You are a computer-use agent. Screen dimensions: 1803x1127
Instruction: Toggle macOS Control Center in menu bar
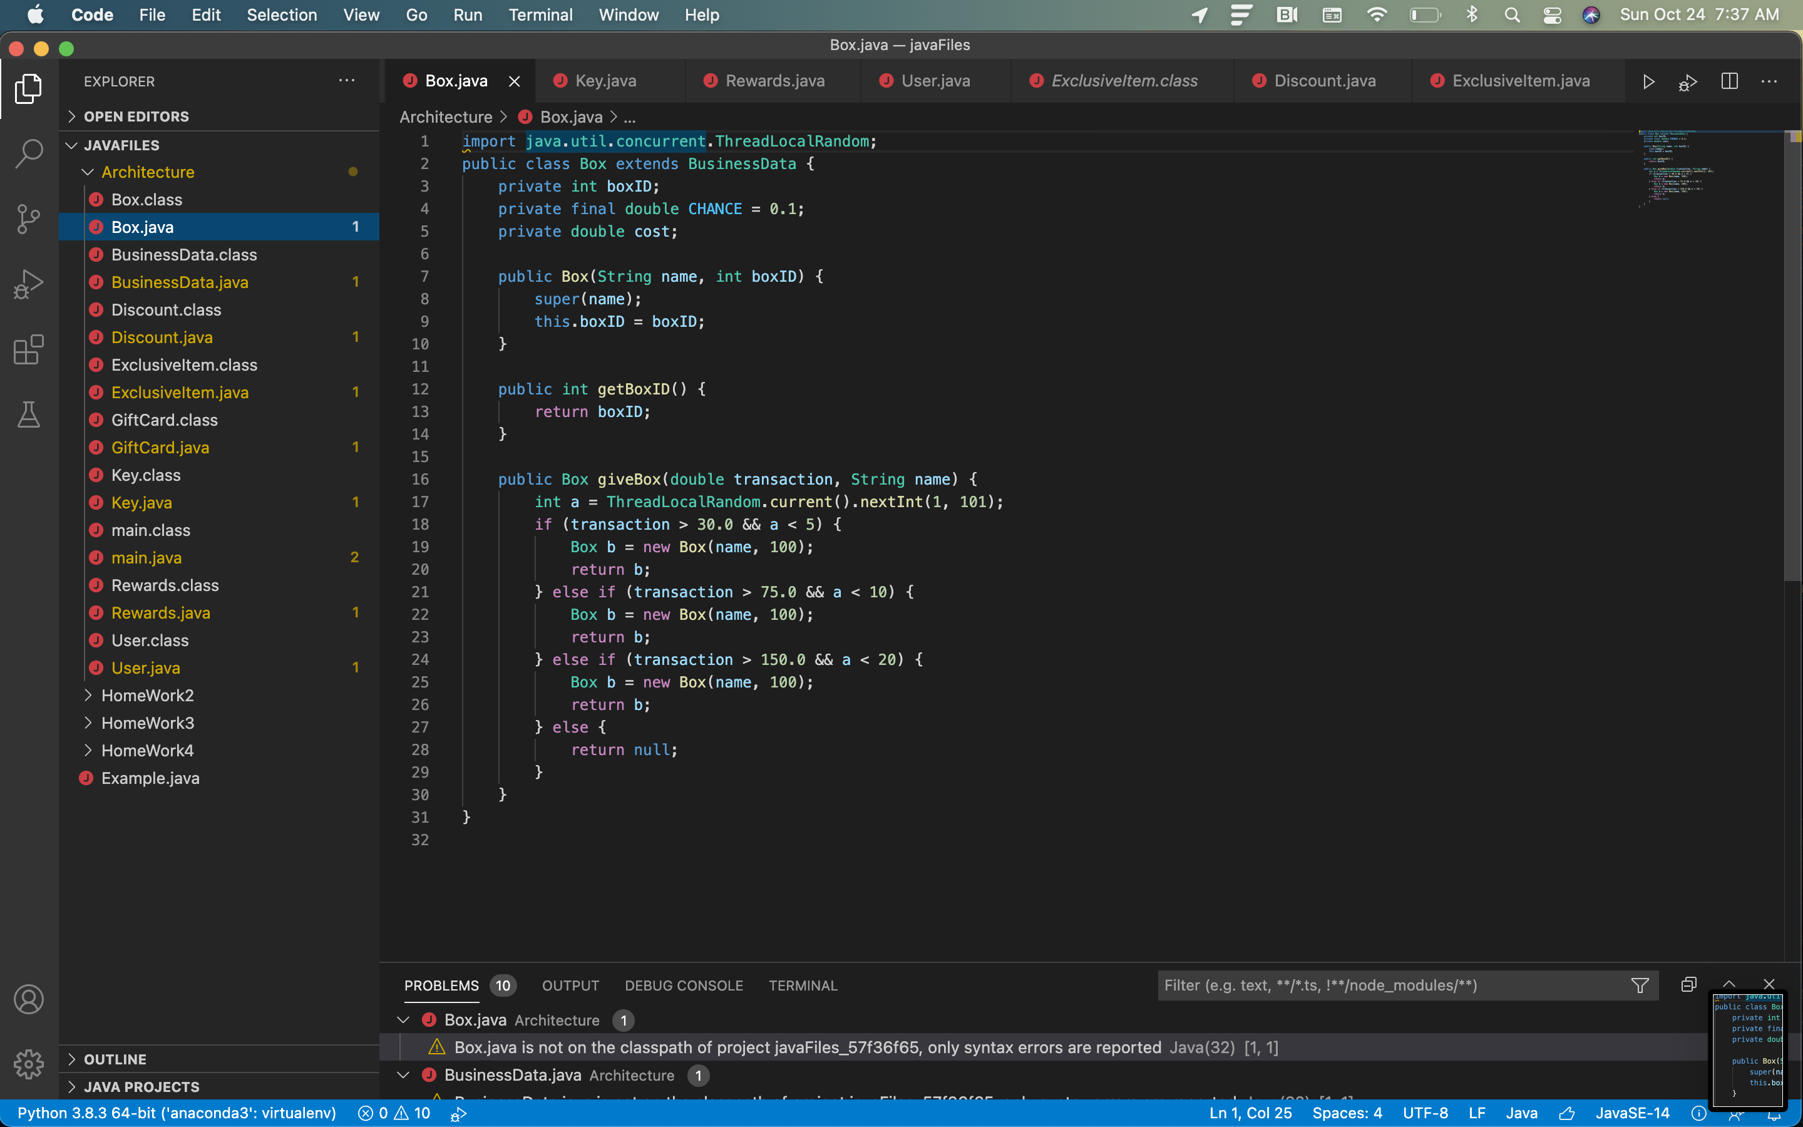tap(1552, 15)
